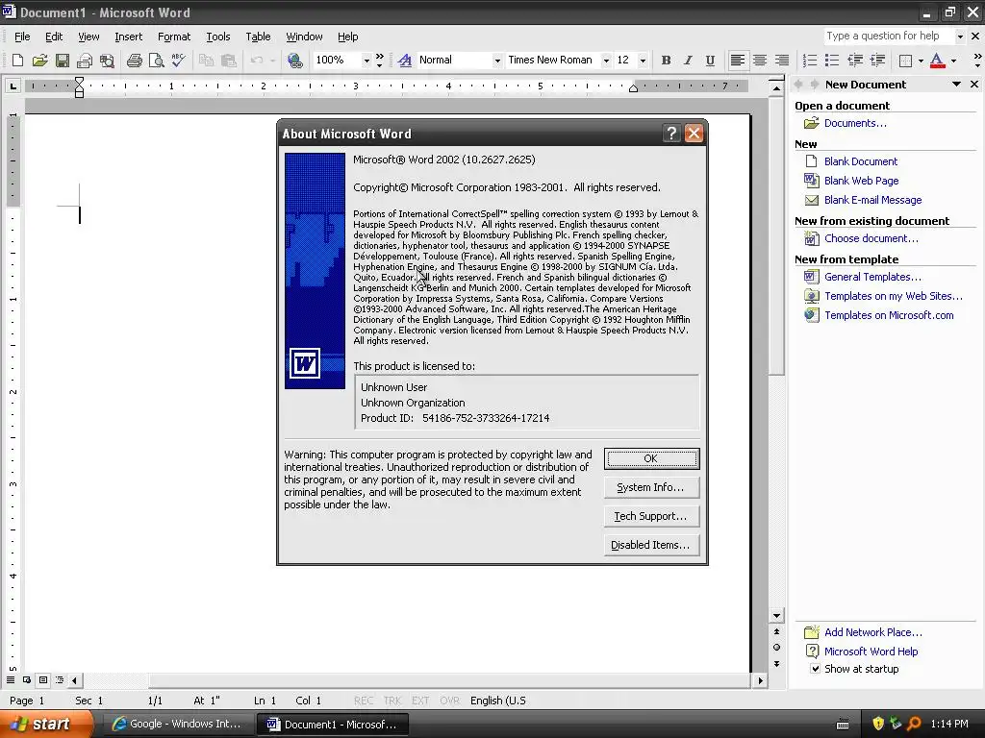Toggle Bold formatting

click(666, 61)
